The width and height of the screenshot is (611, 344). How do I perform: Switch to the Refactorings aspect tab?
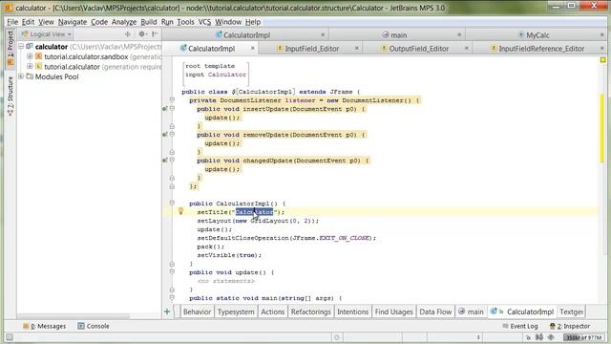(310, 312)
